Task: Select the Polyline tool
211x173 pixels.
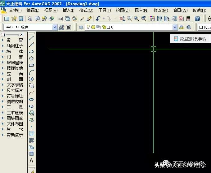Action: point(31,52)
